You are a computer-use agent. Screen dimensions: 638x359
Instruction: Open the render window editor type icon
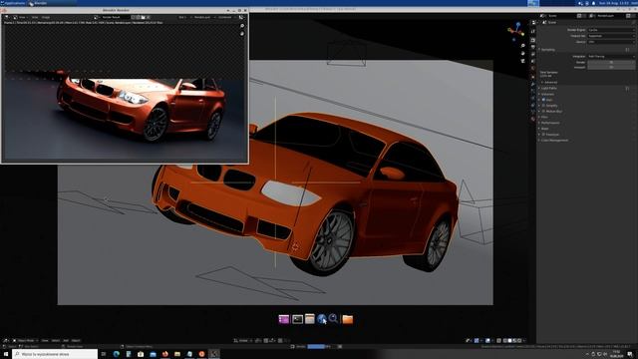click(7, 18)
